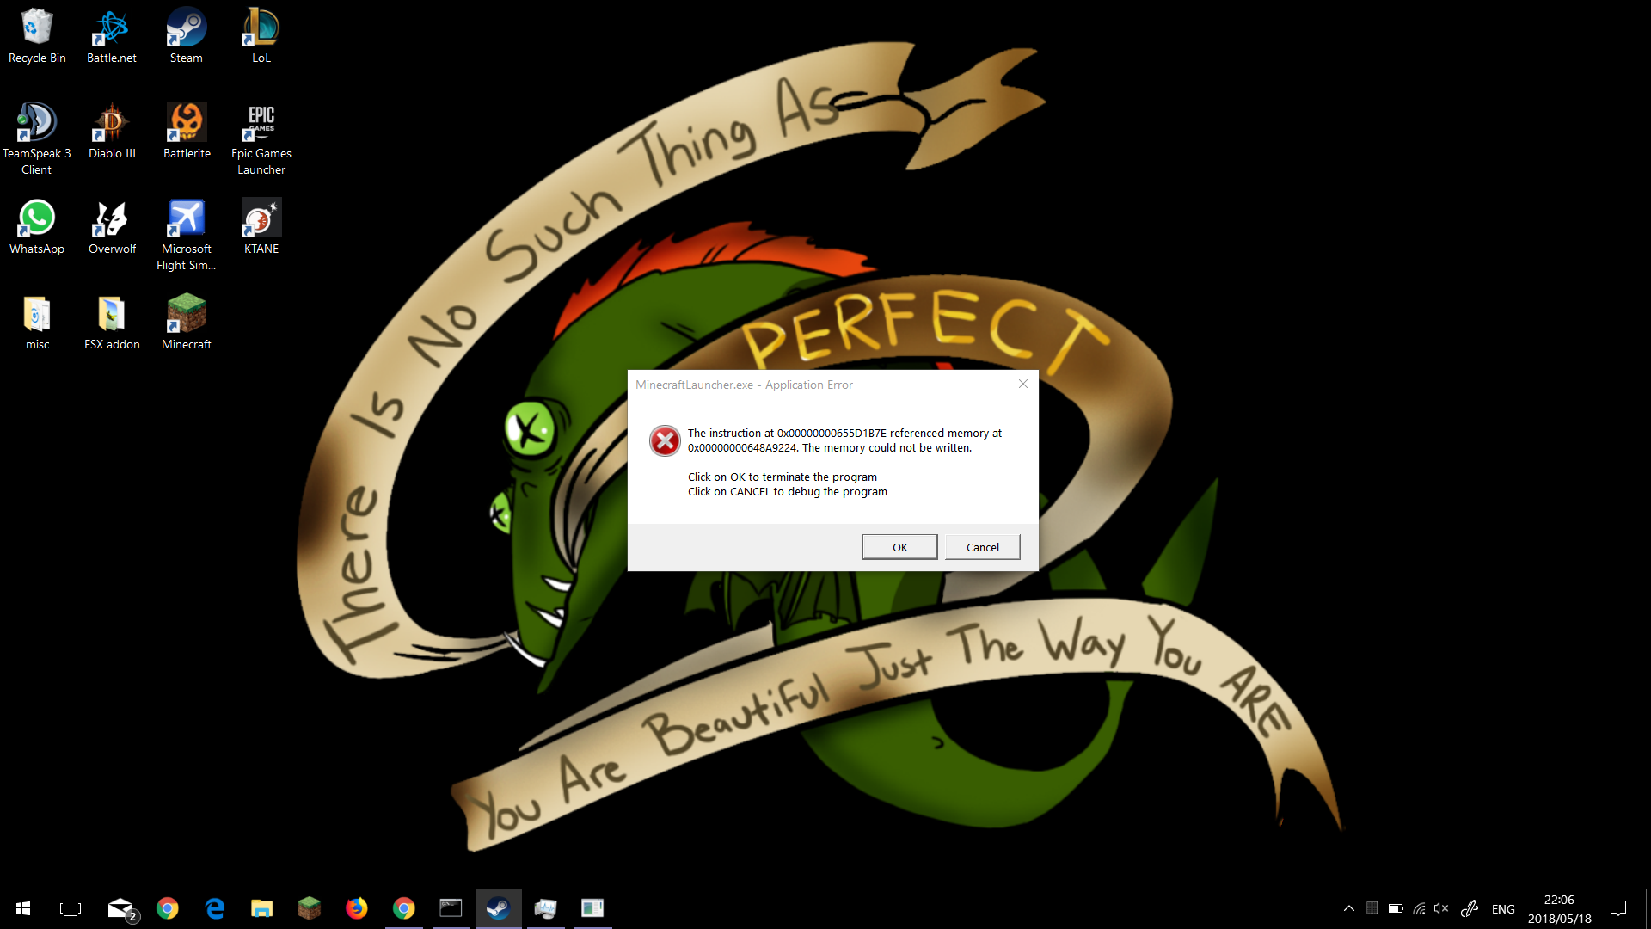Select the FSX addon folder

(112, 322)
